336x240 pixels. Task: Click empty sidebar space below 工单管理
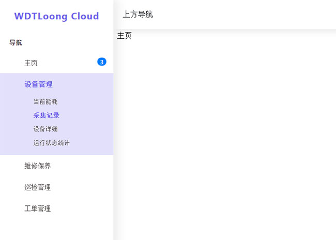click(x=56, y=228)
